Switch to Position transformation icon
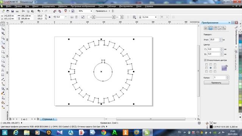The image size is (242, 136). click(206, 28)
